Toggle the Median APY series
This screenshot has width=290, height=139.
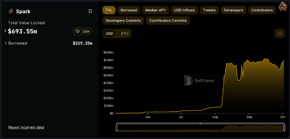[156, 10]
